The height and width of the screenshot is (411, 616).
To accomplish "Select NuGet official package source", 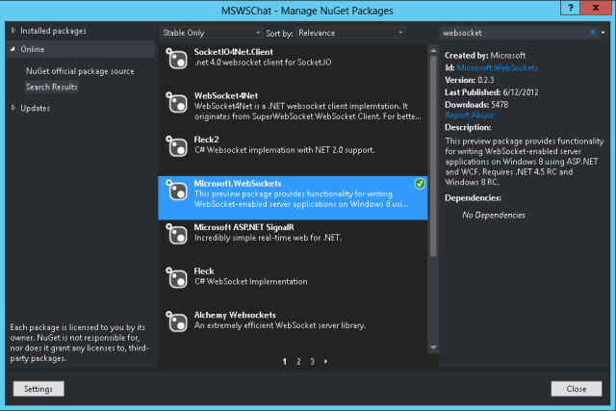I will click(x=80, y=71).
